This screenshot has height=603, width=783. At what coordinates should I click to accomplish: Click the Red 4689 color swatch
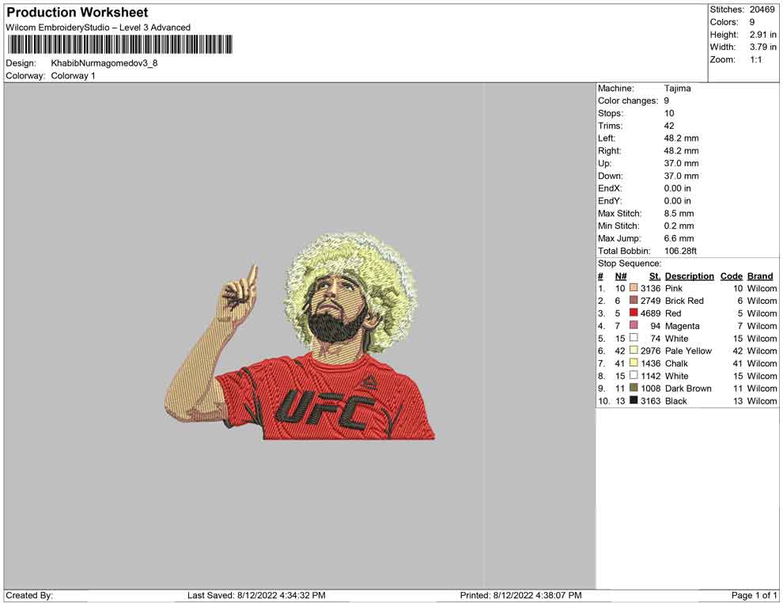point(634,313)
